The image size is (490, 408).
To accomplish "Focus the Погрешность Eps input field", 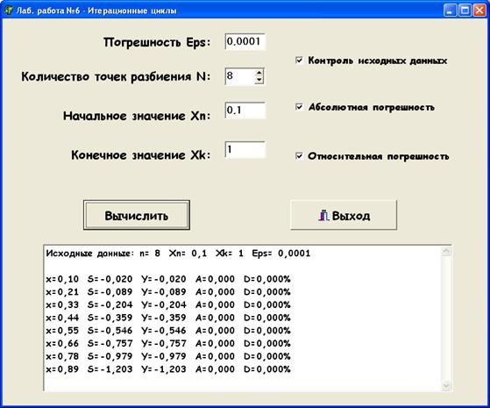I will pos(245,41).
